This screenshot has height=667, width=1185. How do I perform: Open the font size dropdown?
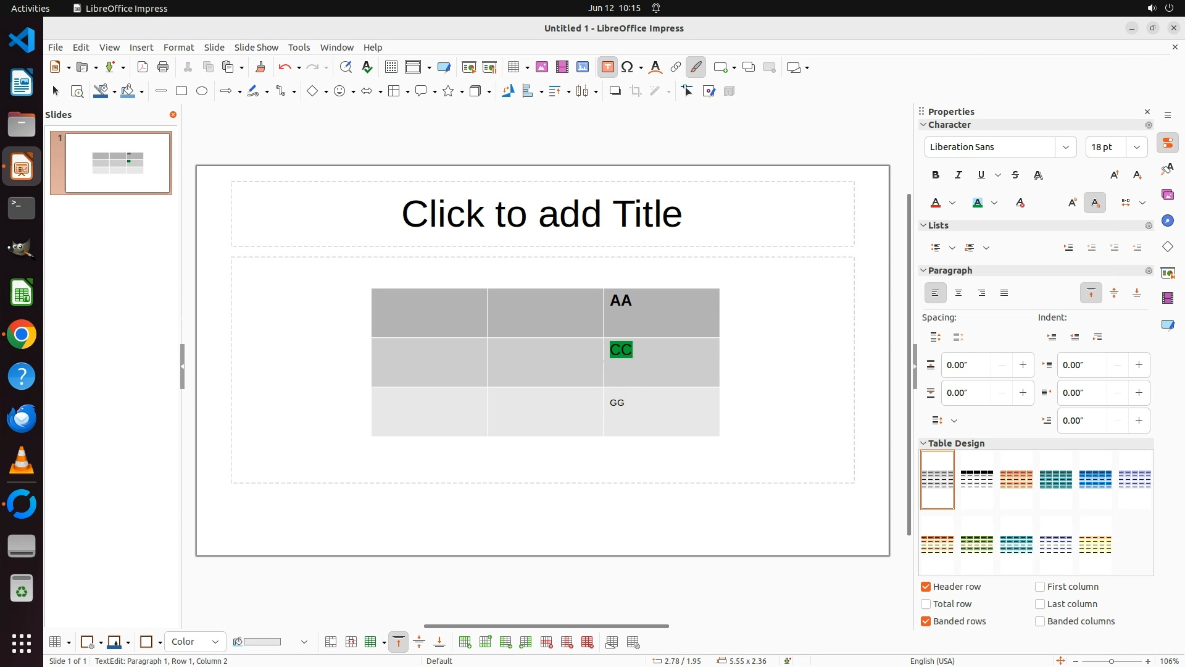1136,147
